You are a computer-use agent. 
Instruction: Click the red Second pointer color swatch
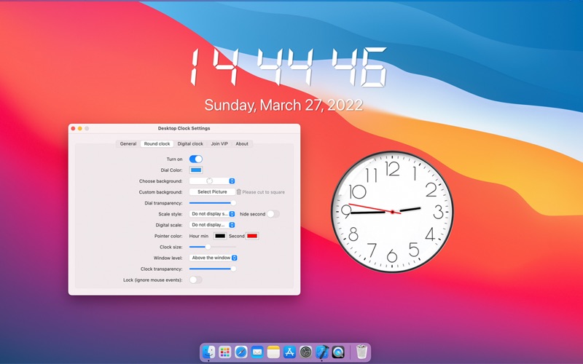pos(252,236)
